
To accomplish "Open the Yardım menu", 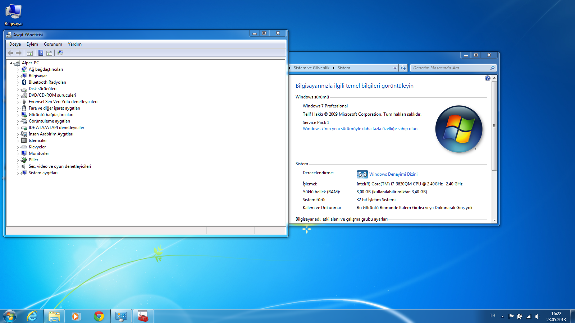I will tap(75, 44).
